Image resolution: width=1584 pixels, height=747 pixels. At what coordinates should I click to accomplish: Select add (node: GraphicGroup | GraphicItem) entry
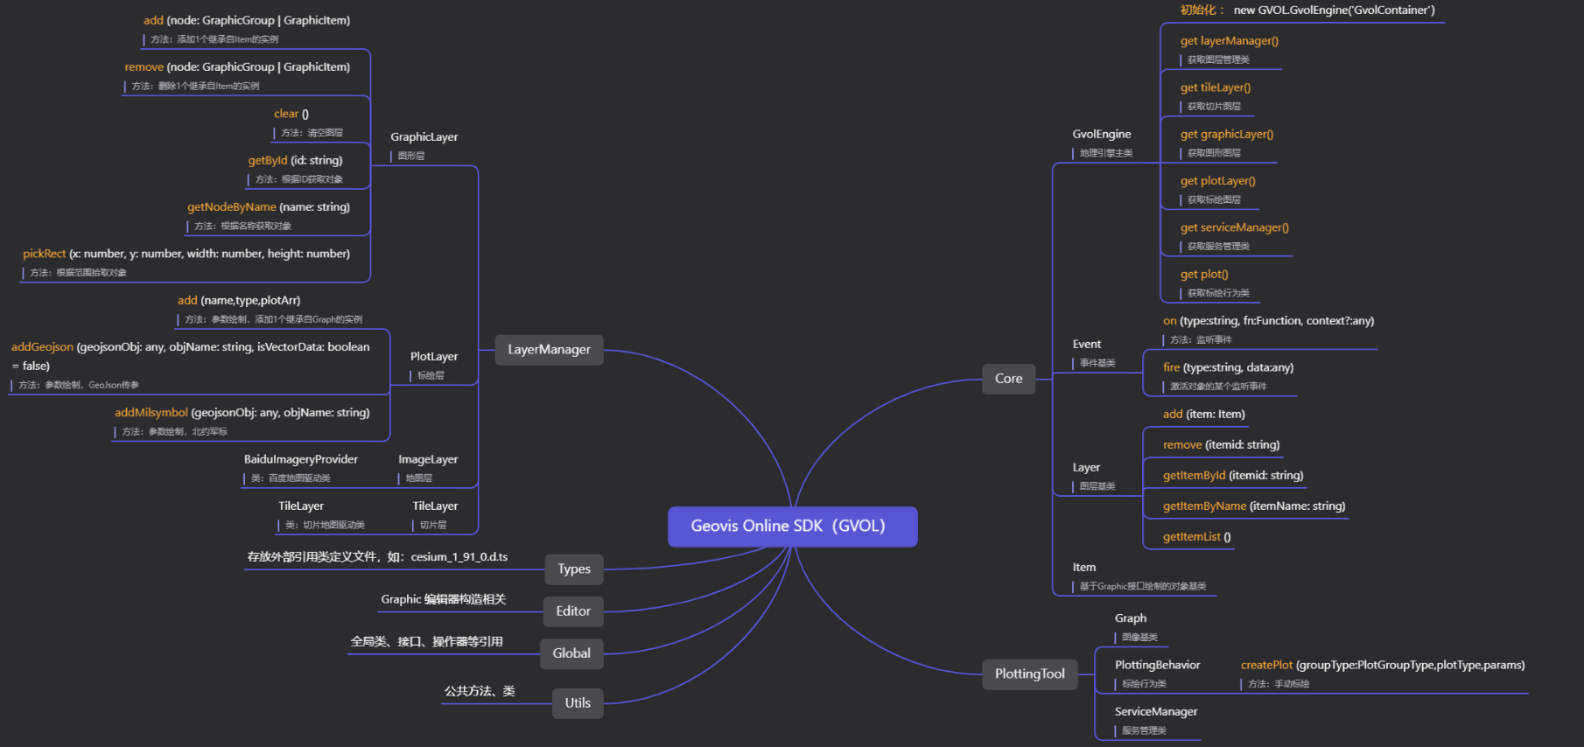tap(247, 29)
